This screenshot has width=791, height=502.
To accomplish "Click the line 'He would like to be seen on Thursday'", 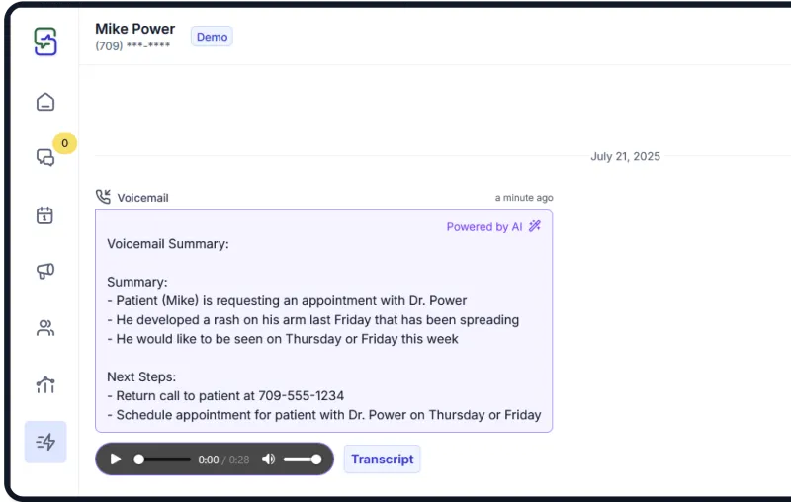I will (x=283, y=339).
